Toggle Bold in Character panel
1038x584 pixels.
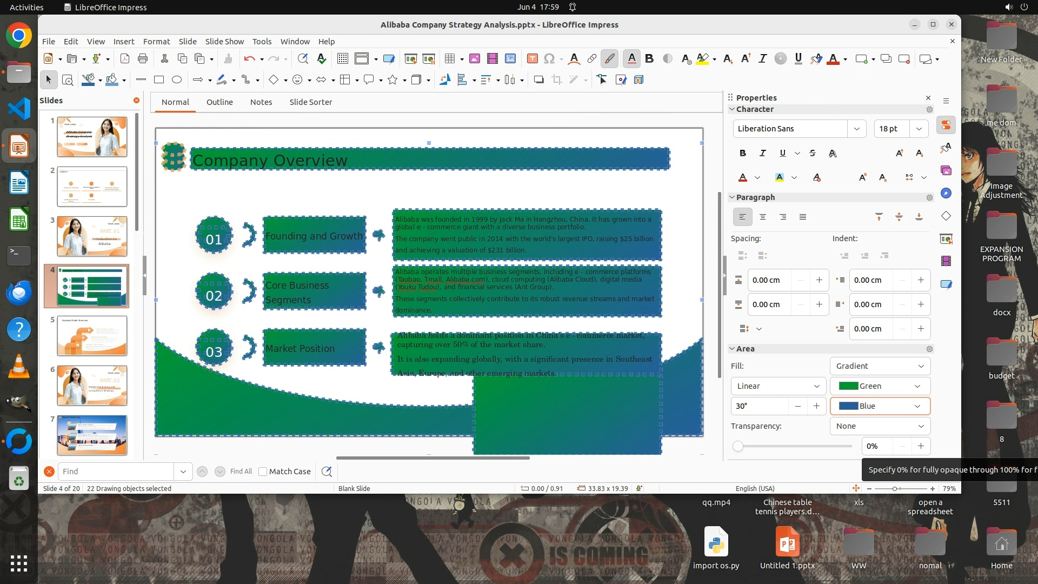tap(742, 153)
